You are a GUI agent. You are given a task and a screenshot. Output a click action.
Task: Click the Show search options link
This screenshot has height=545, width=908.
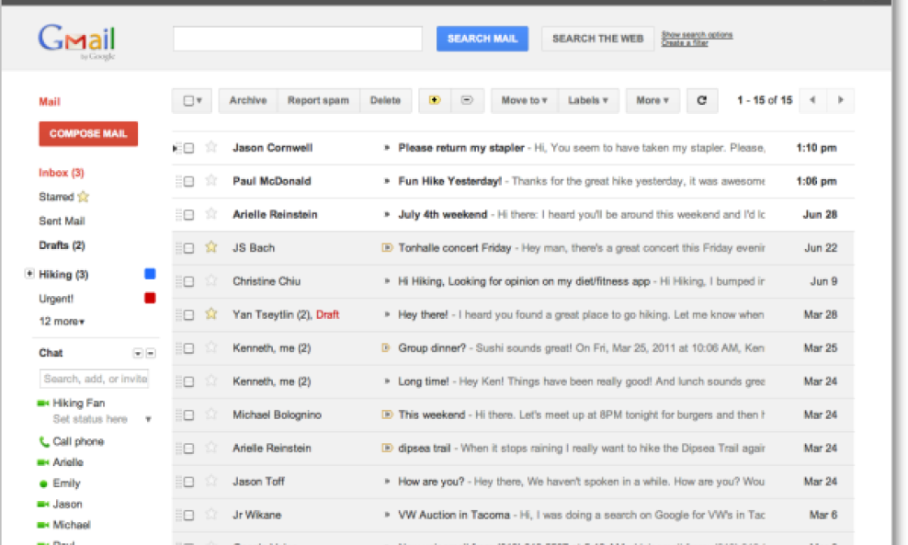(697, 35)
